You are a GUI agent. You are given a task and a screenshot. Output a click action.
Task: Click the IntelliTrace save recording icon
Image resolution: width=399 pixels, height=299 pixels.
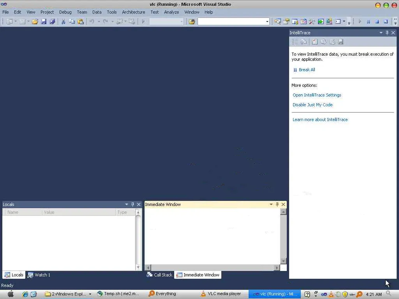pos(341,42)
